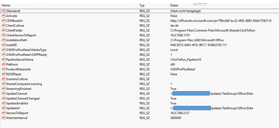Click the ab icon for UpdateUrl
Viewport: 279px width, 128px height.
(3, 108)
